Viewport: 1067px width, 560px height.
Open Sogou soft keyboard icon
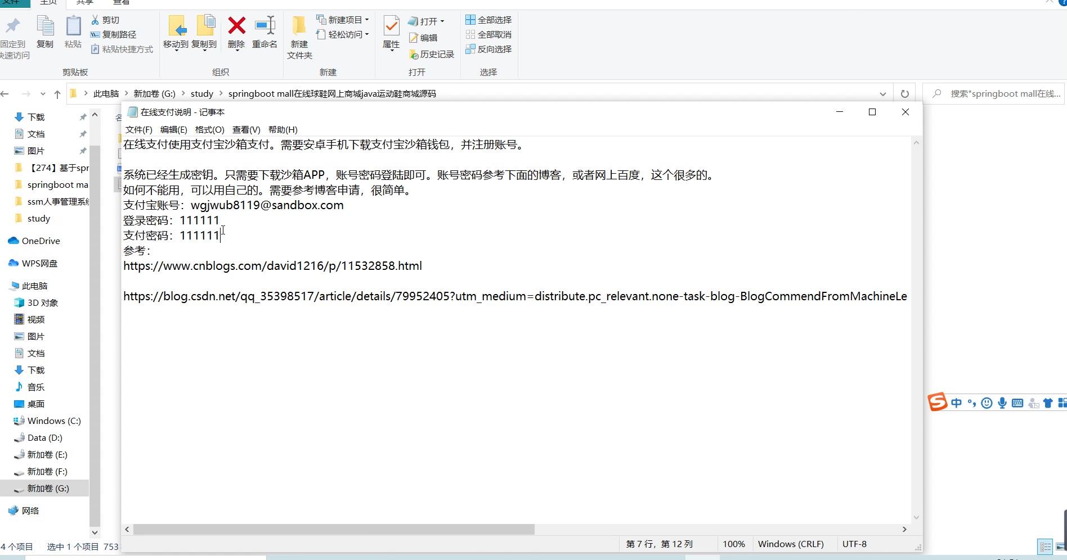click(1017, 403)
